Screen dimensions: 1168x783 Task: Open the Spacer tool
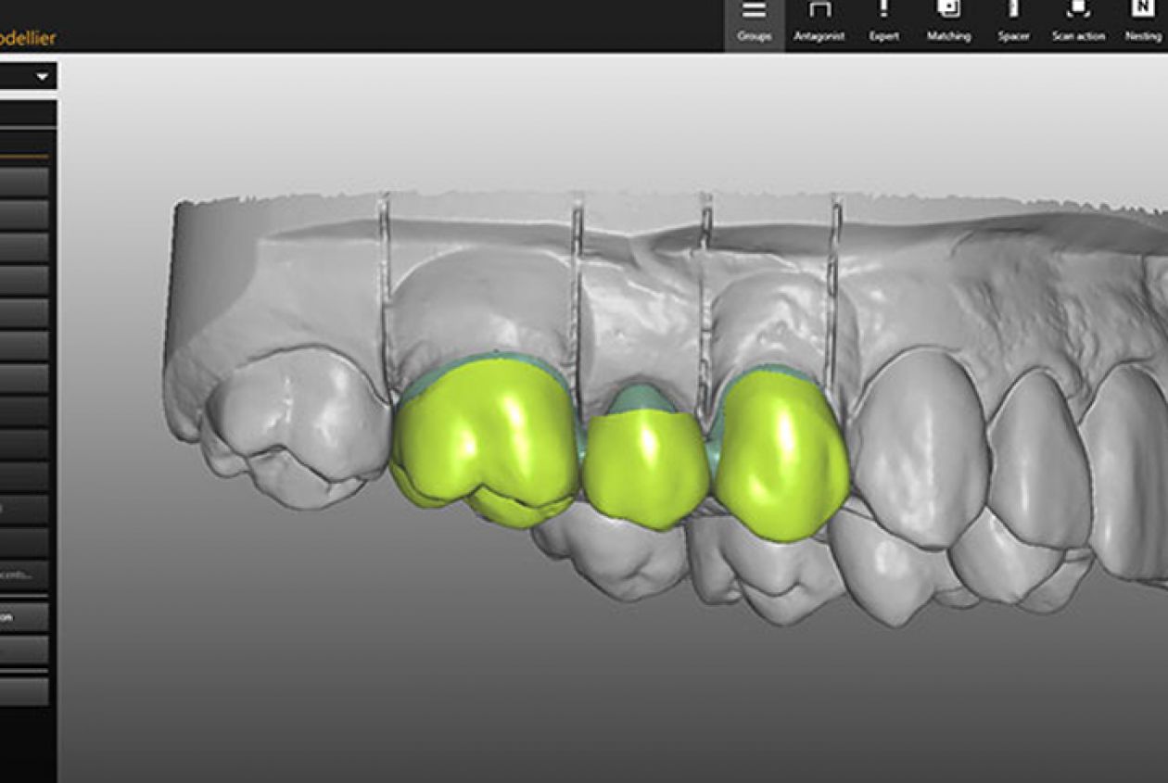(x=1013, y=20)
